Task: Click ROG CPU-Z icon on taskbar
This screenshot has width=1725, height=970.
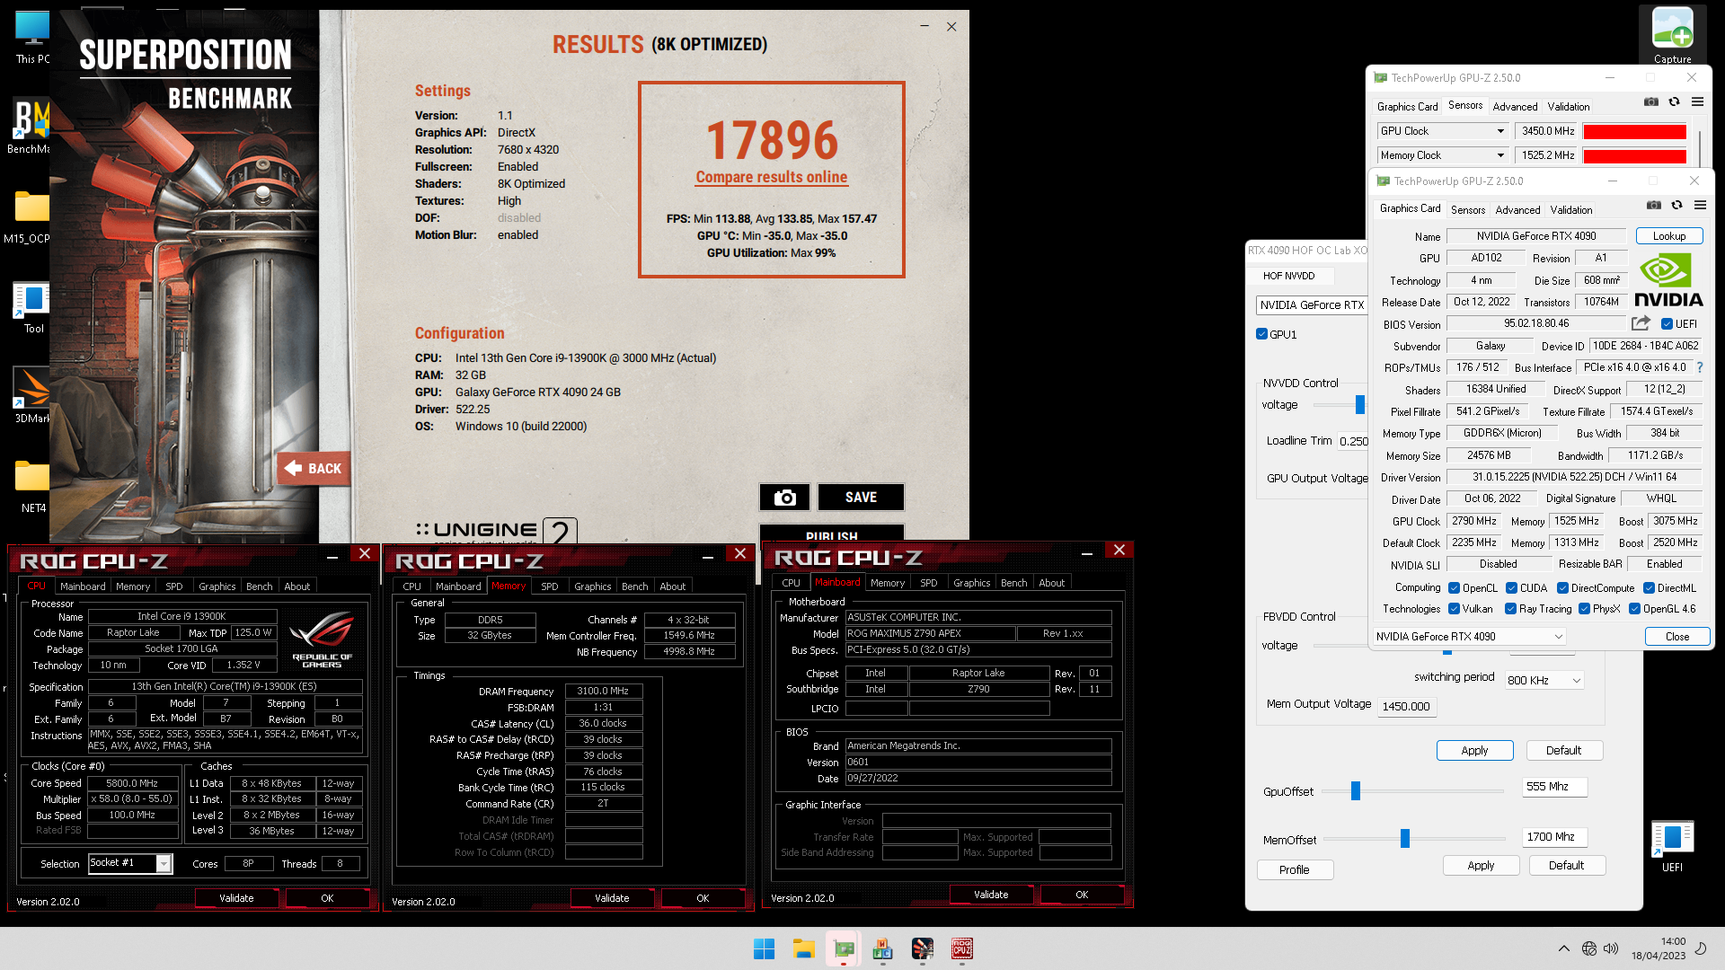Action: (962, 948)
